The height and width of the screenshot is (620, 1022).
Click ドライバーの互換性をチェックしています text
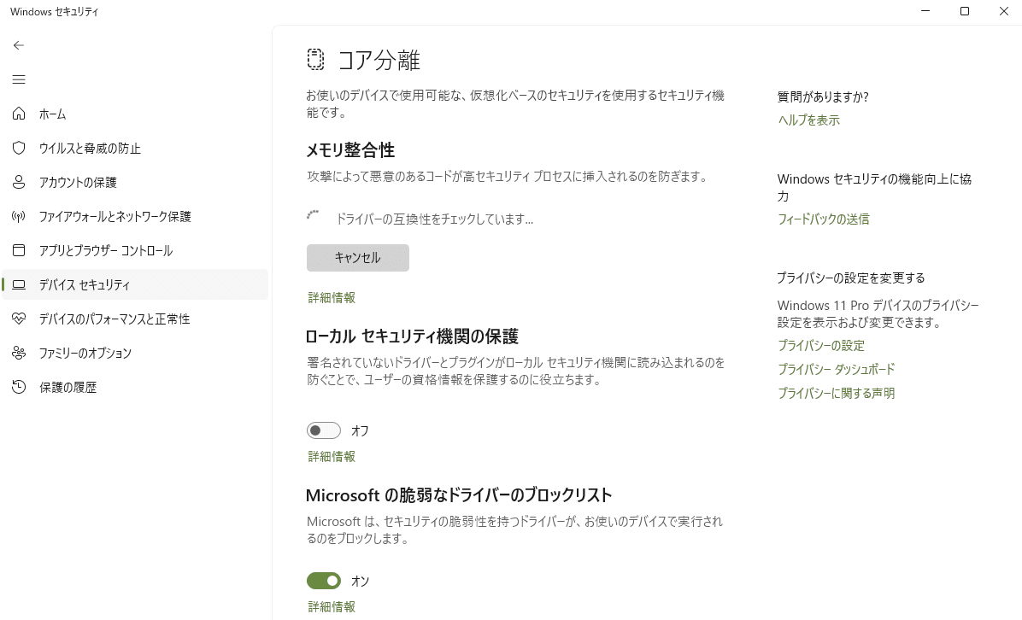(x=434, y=219)
